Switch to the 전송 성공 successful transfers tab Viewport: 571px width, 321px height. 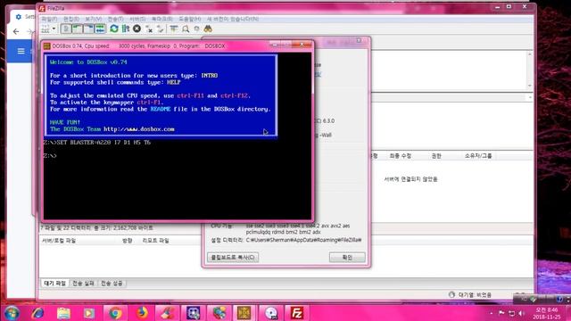point(112,284)
